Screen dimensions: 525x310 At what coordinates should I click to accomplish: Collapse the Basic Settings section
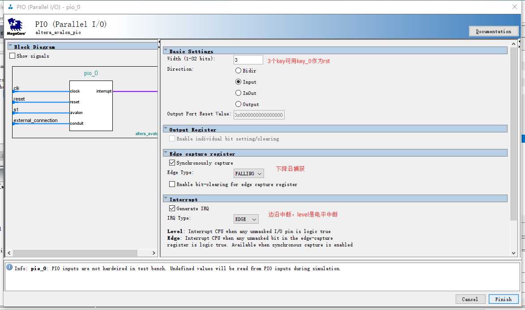click(166, 51)
